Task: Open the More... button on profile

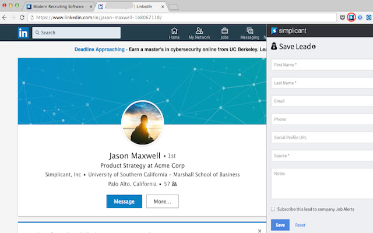Action: point(163,202)
